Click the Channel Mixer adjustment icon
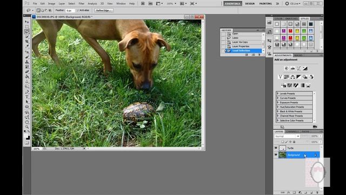Screen dimensions: 346x195 point(311,77)
